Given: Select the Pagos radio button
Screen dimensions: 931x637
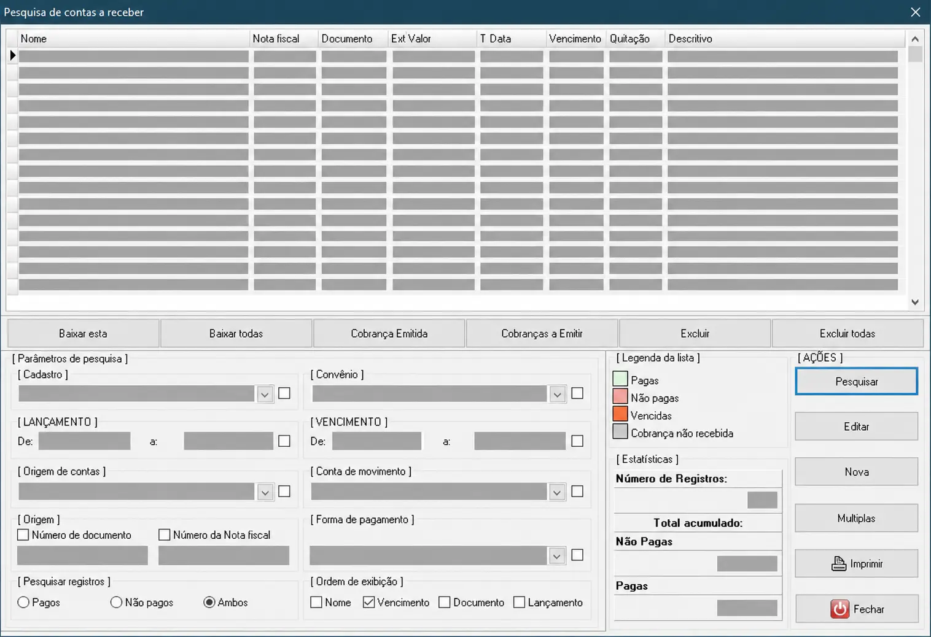Looking at the screenshot, I should pos(23,603).
